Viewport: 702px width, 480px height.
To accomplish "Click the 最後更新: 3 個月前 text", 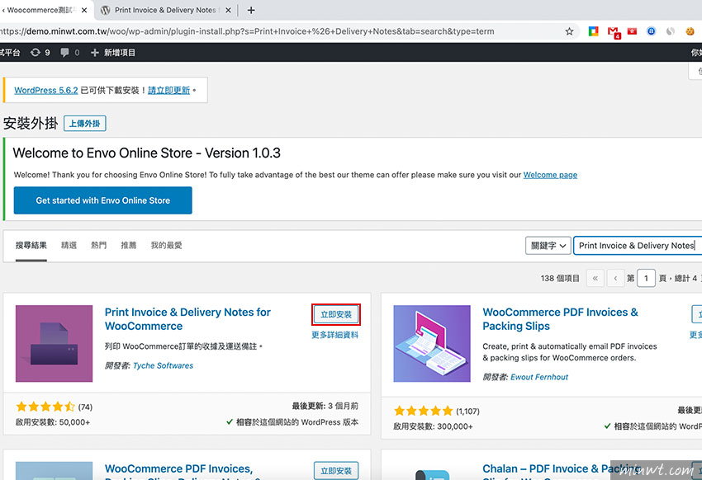I will coord(325,407).
